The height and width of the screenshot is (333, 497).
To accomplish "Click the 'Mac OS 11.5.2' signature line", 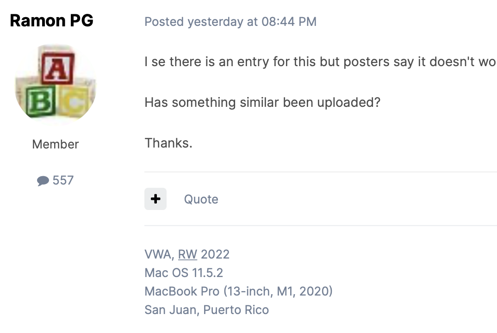I will [184, 273].
